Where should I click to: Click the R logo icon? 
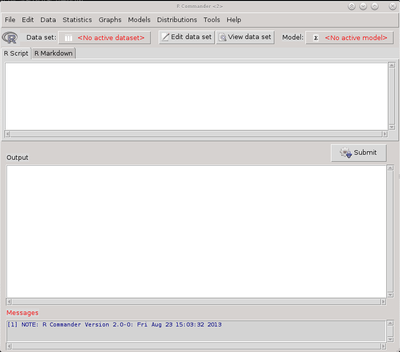tap(10, 38)
